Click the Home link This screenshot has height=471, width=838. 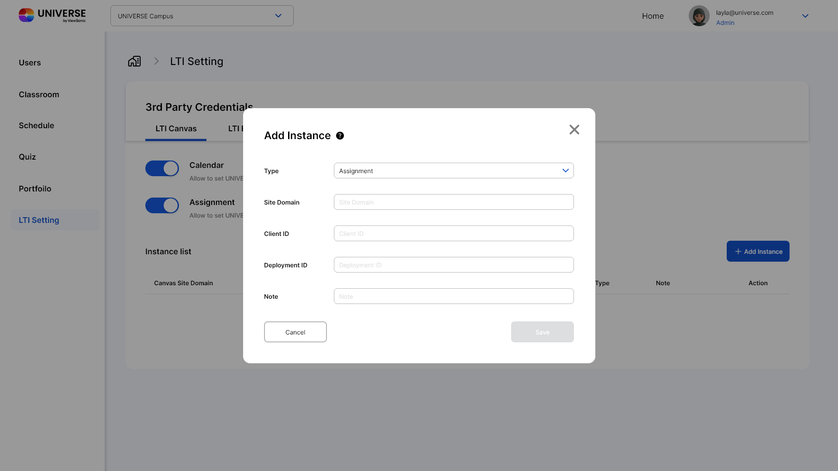[653, 16]
